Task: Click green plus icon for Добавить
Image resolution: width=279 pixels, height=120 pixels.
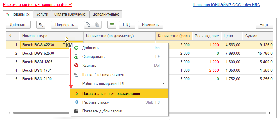Action: point(76,48)
